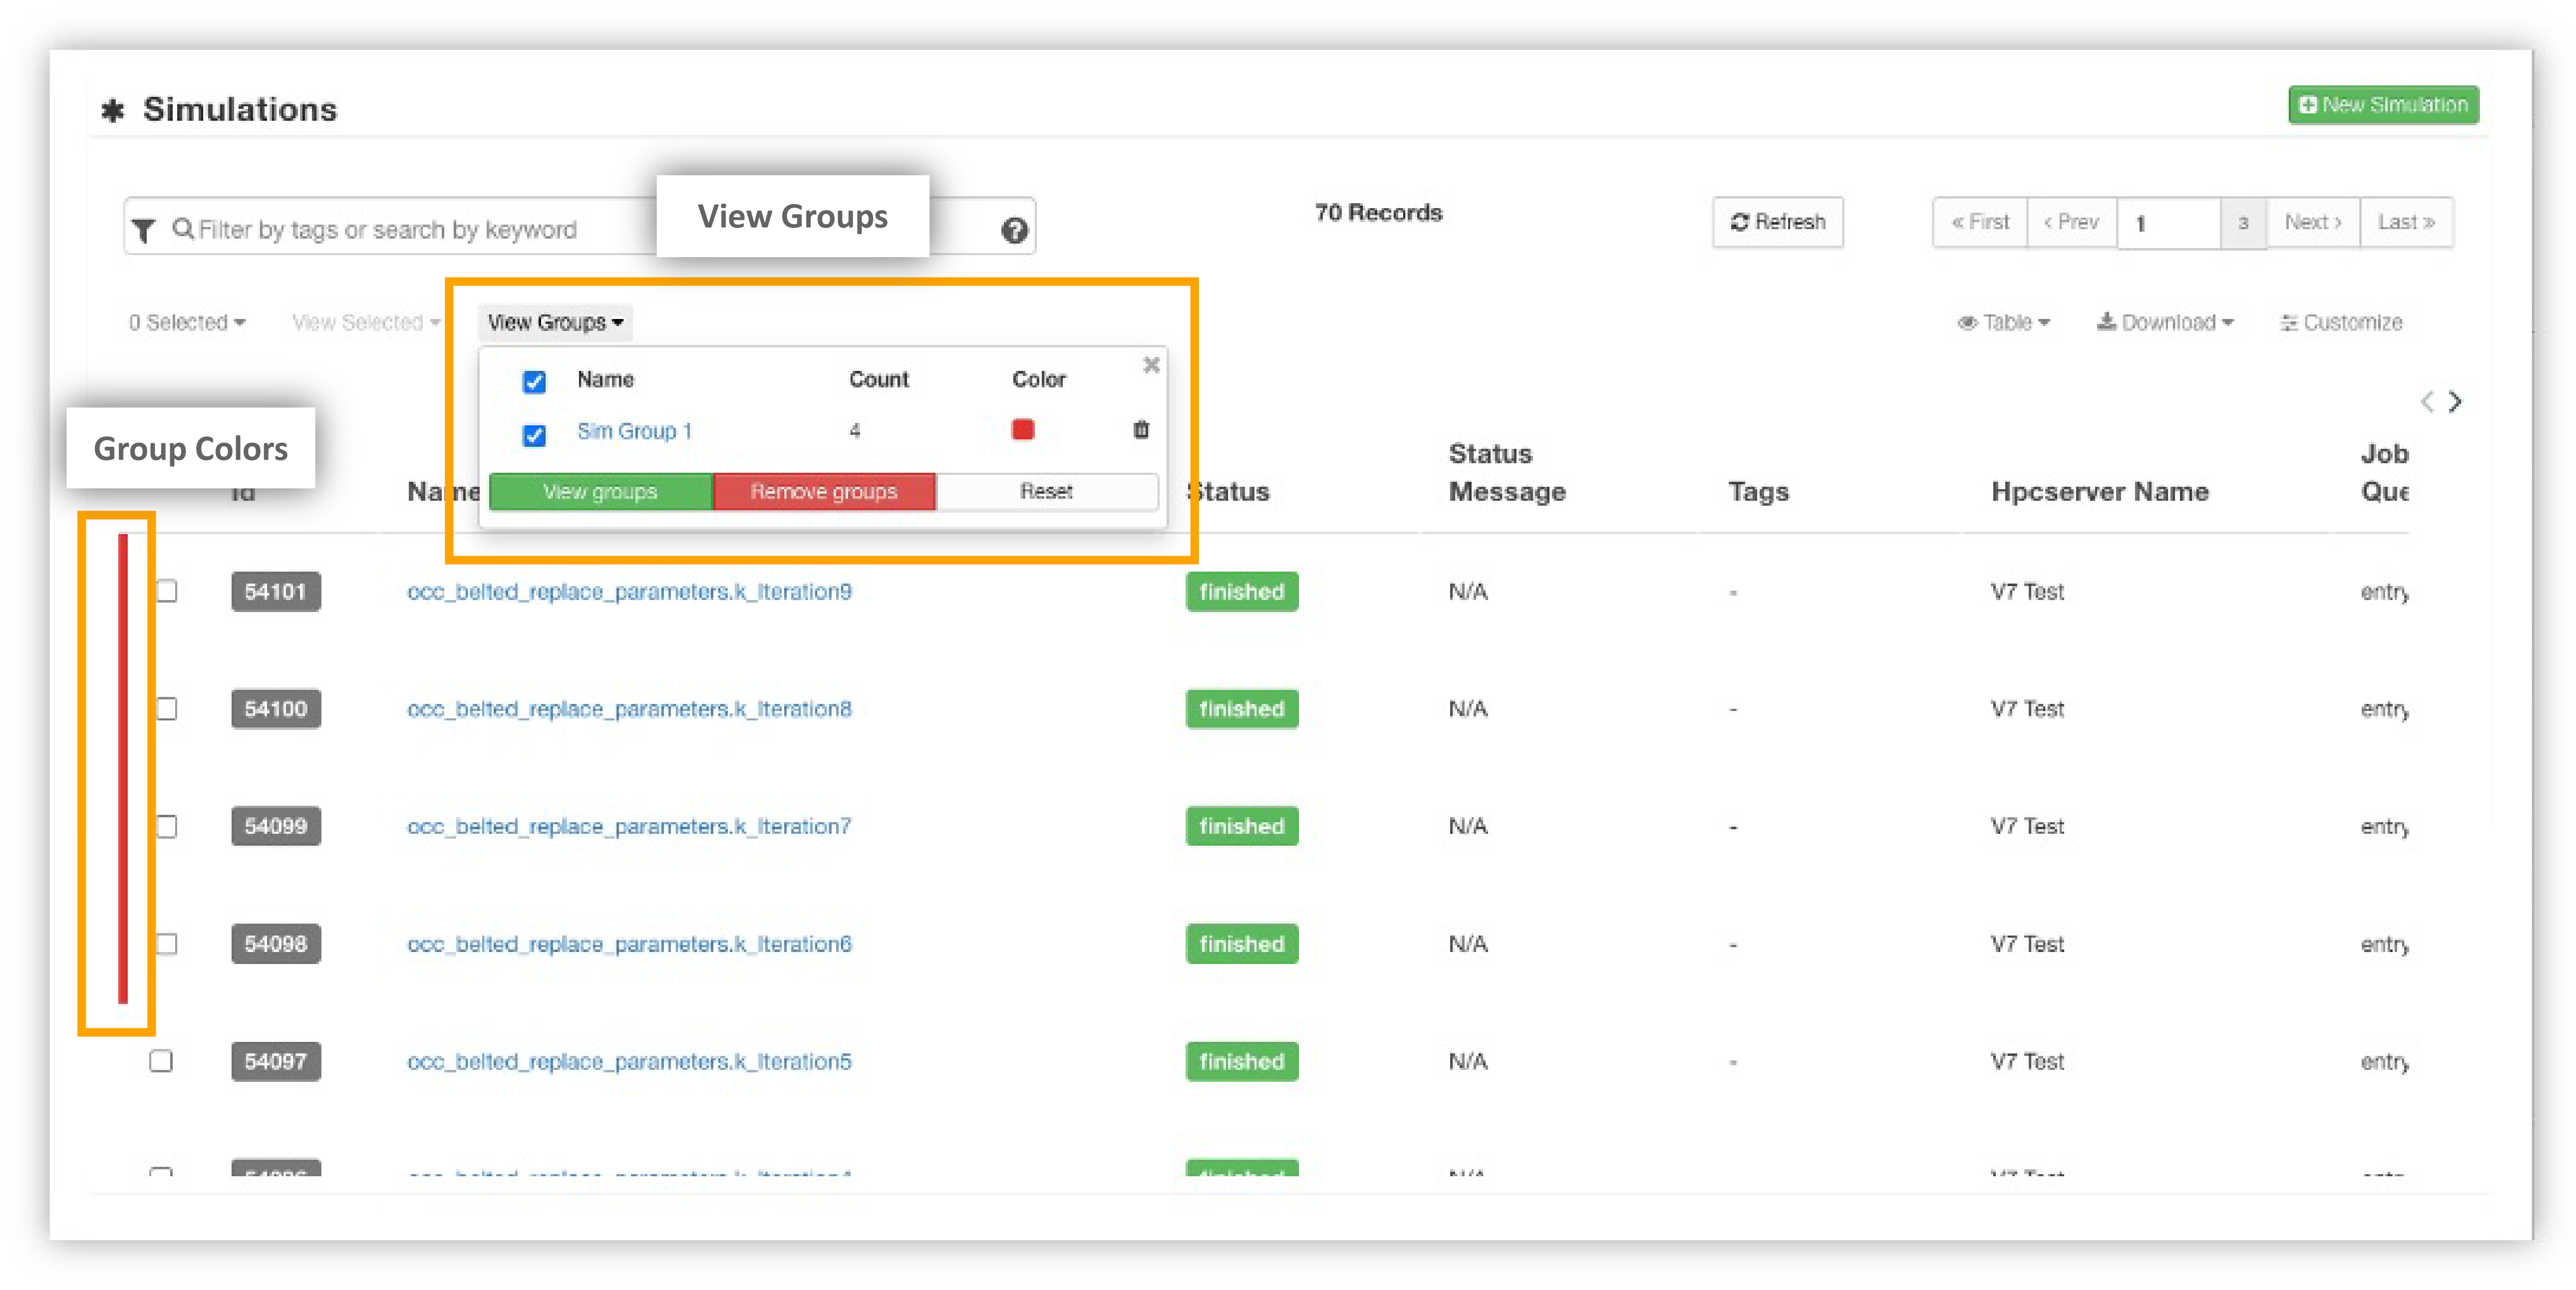Select checkbox for simulation 54100
This screenshot has height=1290, width=2576.
tap(167, 709)
